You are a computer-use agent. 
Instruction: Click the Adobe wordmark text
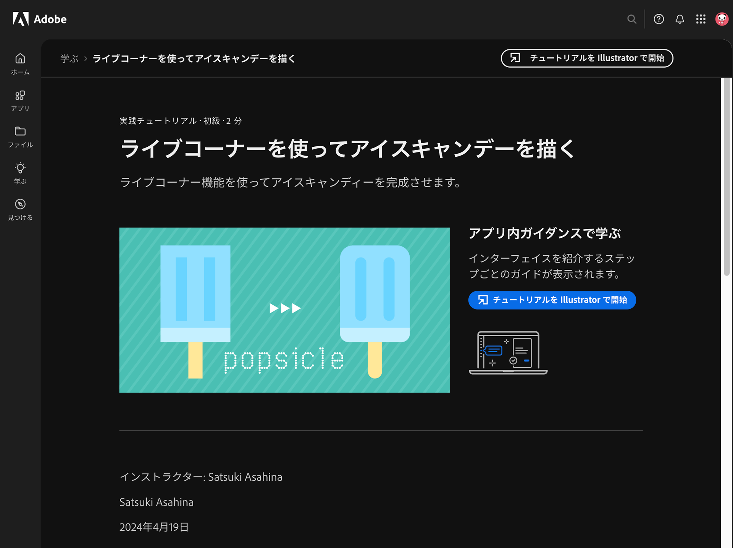point(50,19)
